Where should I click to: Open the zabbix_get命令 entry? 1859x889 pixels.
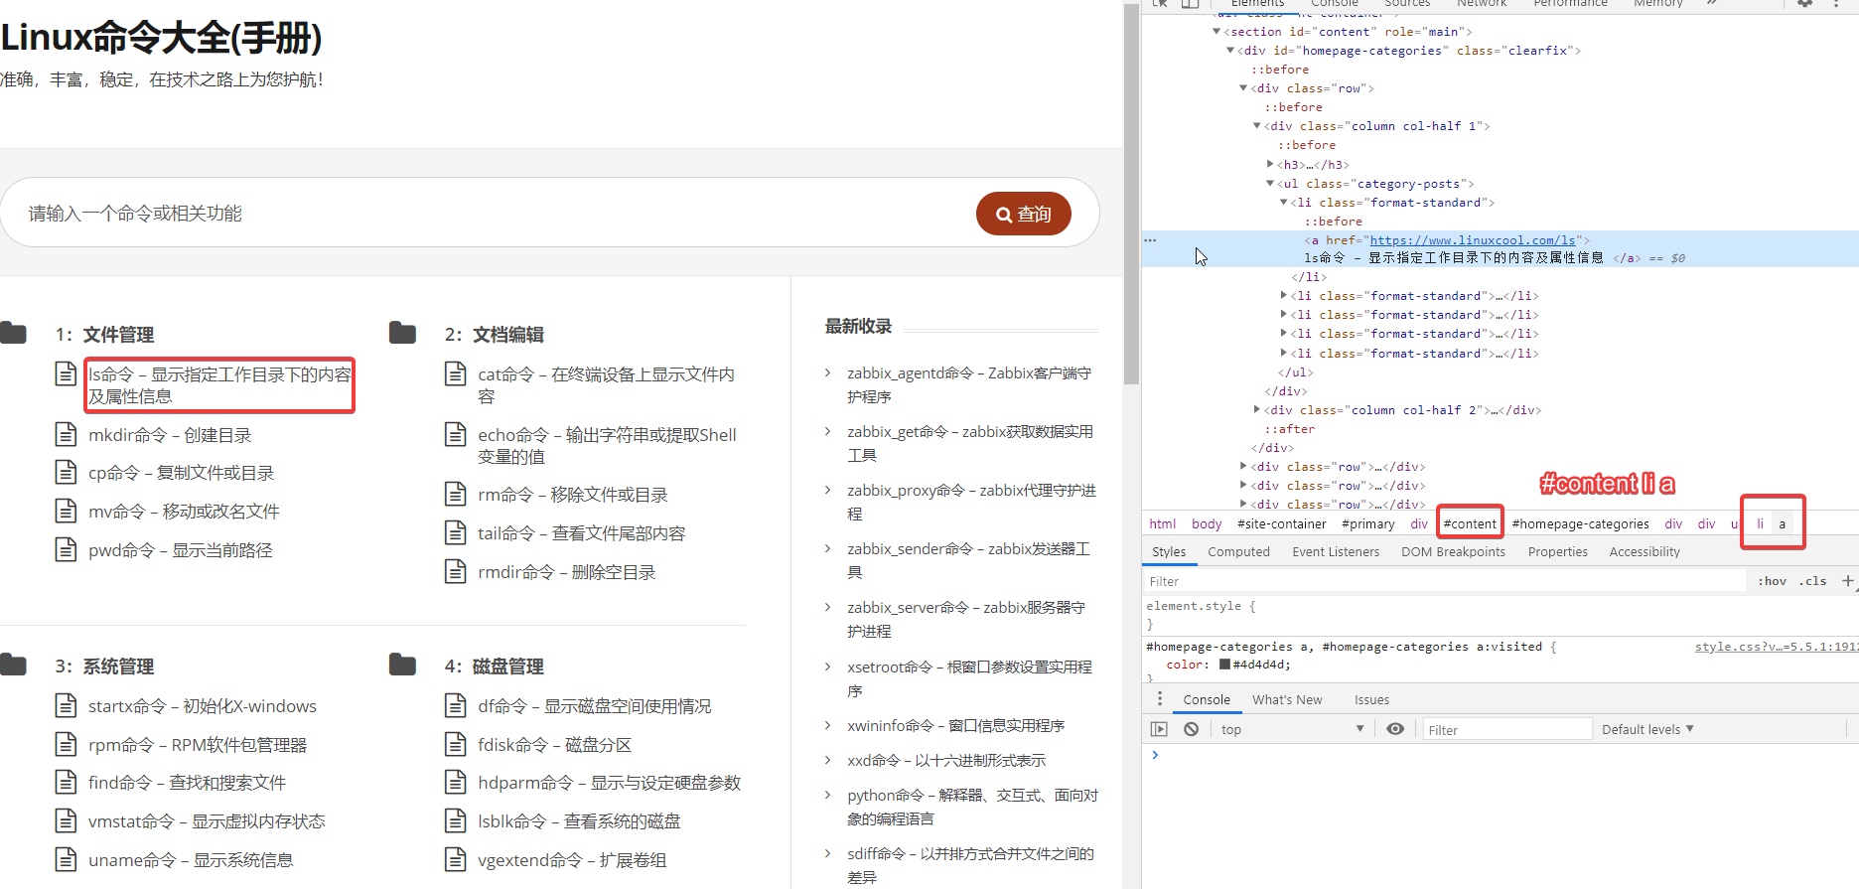(x=969, y=443)
